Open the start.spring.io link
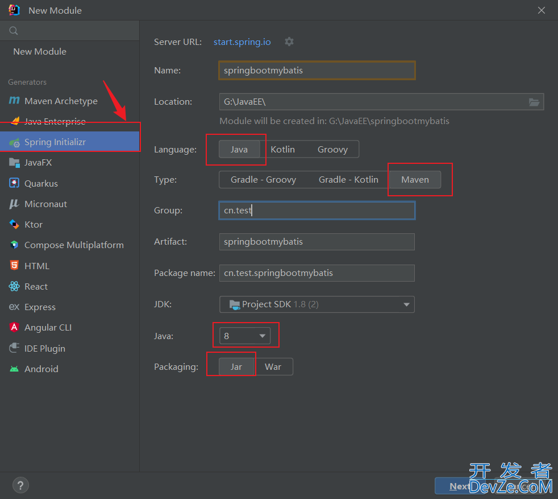Image resolution: width=558 pixels, height=499 pixels. point(242,42)
